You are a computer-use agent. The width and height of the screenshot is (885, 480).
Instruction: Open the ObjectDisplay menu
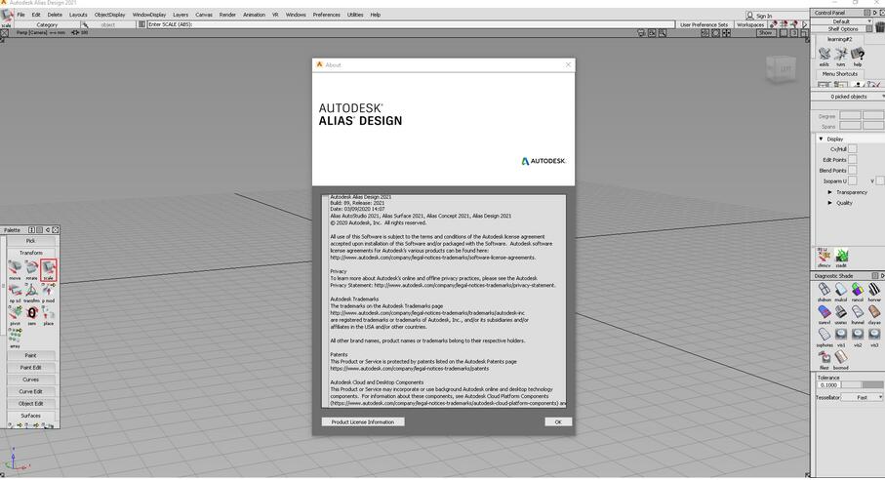109,15
